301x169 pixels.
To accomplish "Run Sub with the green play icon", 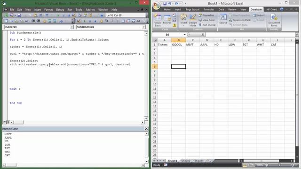I will [58, 15].
